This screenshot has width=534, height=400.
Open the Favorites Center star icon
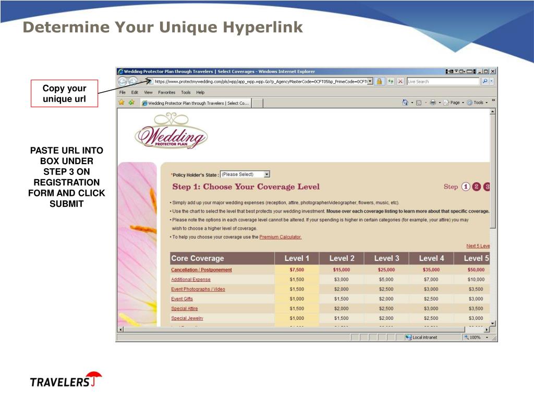[x=122, y=103]
